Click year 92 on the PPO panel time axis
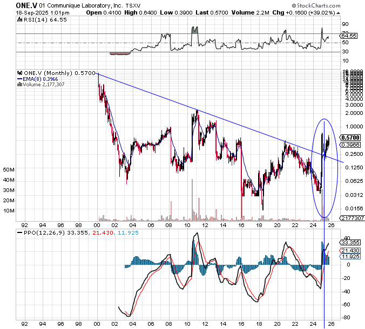The height and width of the screenshot is (329, 365). point(24,324)
